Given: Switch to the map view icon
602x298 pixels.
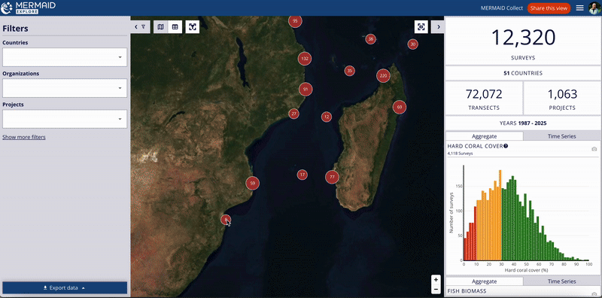Looking at the screenshot, I should point(160,27).
